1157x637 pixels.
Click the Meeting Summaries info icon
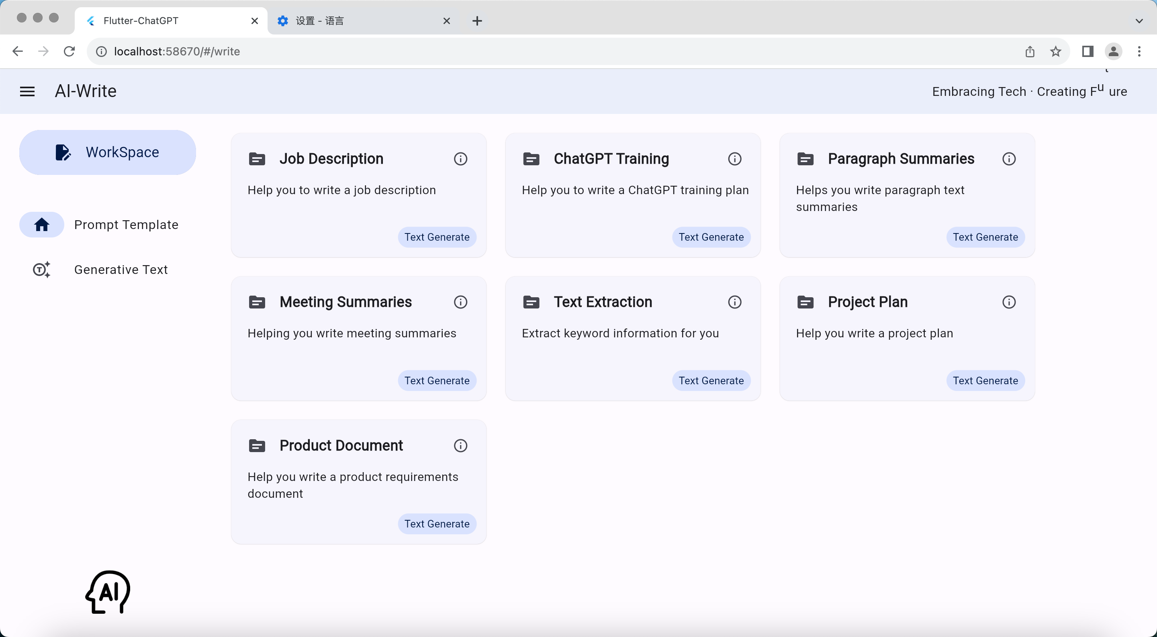click(460, 302)
